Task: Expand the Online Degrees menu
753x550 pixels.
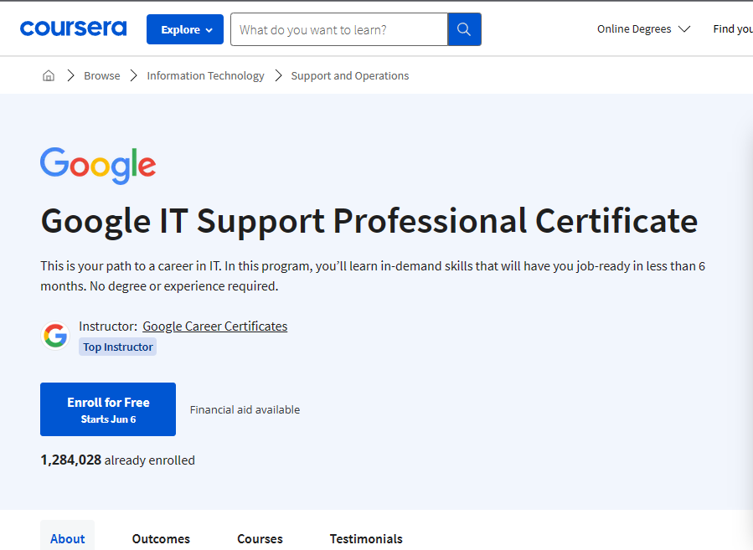Action: click(x=643, y=29)
